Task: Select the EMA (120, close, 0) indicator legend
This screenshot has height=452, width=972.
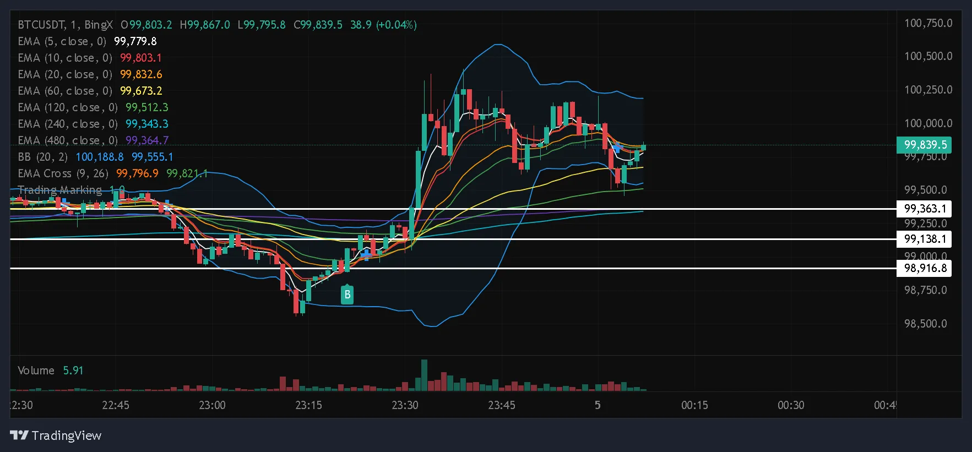Action: (x=68, y=107)
